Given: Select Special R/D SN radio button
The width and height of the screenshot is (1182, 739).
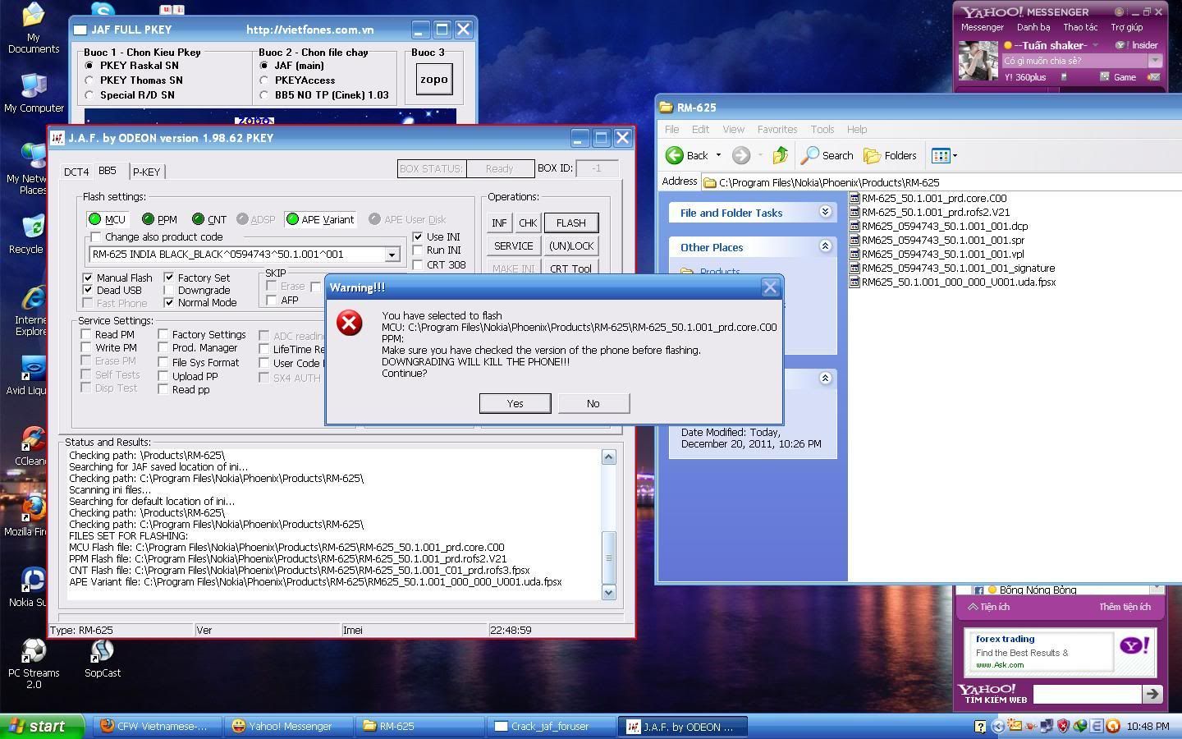Looking at the screenshot, I should pos(89,95).
